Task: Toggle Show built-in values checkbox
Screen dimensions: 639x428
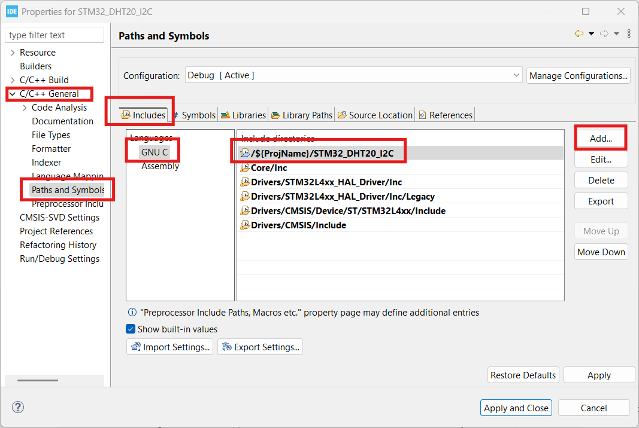Action: tap(131, 329)
